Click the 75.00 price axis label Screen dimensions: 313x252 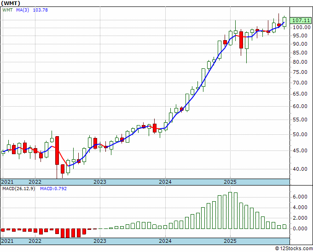pos(300,72)
